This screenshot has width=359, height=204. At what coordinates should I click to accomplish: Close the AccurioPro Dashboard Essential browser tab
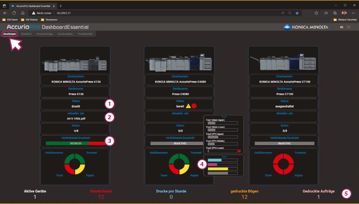[54, 6]
